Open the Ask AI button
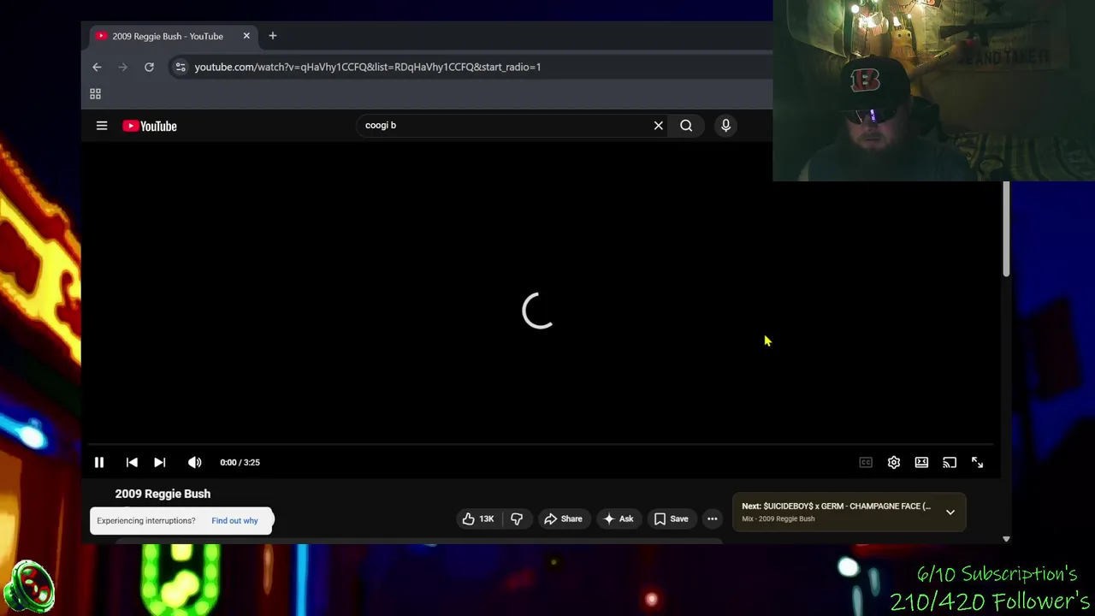The image size is (1095, 616). (x=618, y=518)
